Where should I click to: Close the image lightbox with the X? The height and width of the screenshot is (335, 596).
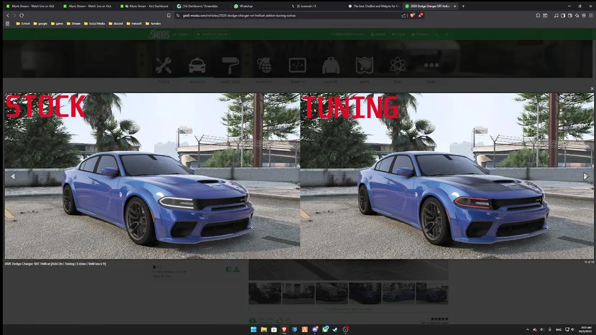coord(592,88)
